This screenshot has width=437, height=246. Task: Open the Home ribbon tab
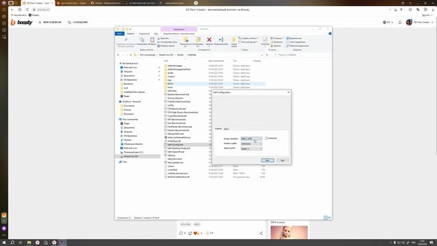(130, 33)
